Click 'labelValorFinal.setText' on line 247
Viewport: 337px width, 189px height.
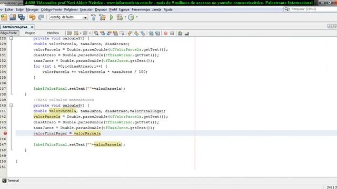[x=60, y=144]
